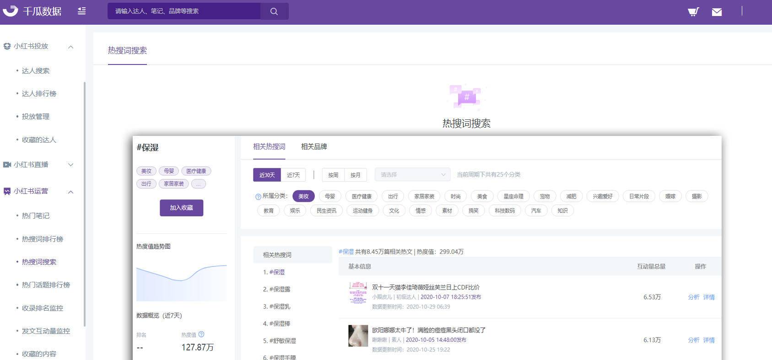Open the 双十一 note thumbnail image
The height and width of the screenshot is (360, 772).
358,293
